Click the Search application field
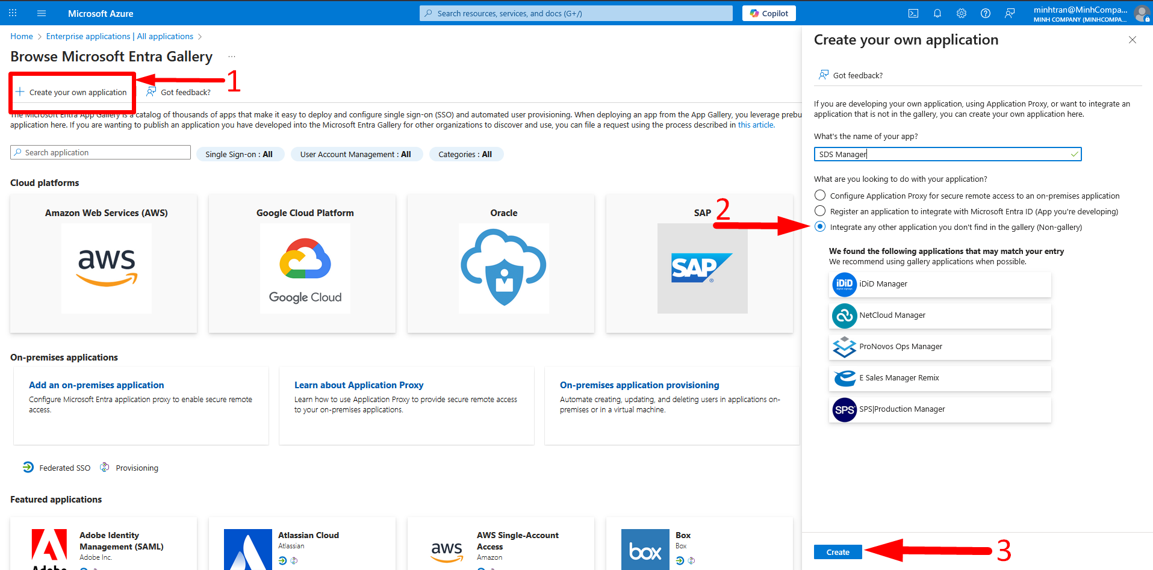This screenshot has height=570, width=1153. pos(101,152)
